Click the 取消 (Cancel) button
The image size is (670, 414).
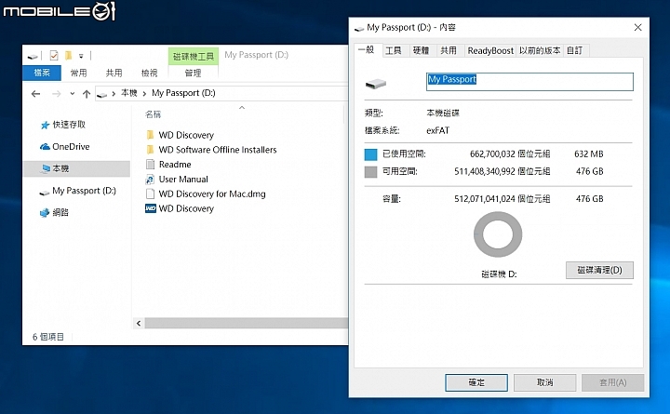point(544,382)
